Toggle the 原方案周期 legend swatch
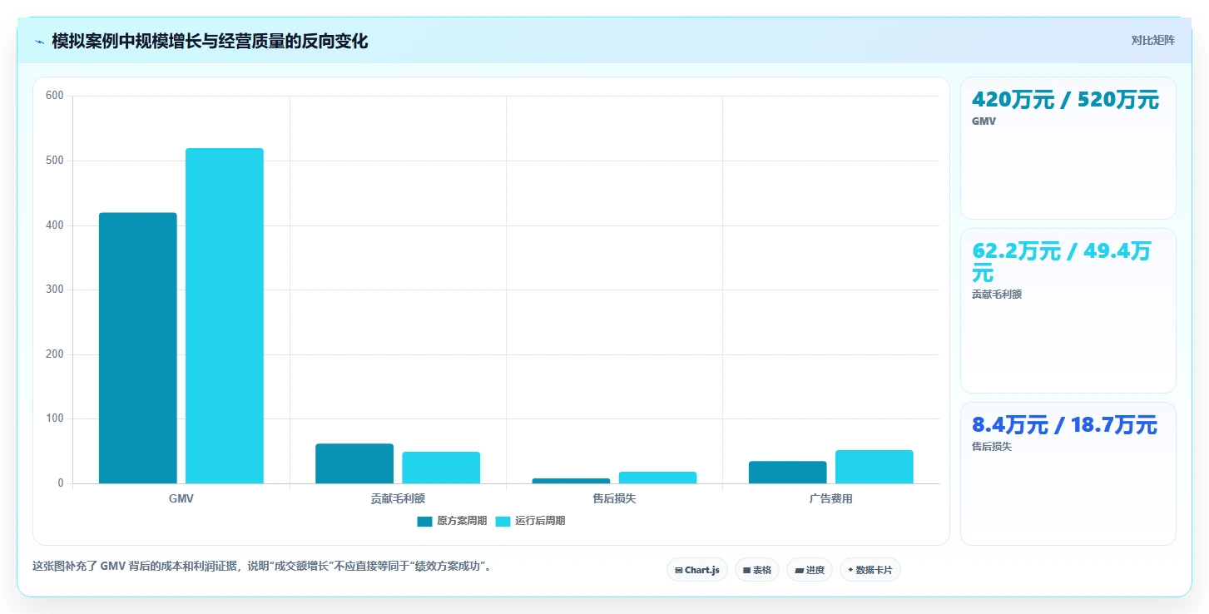Viewport: 1209px width, 614px height. (x=424, y=522)
